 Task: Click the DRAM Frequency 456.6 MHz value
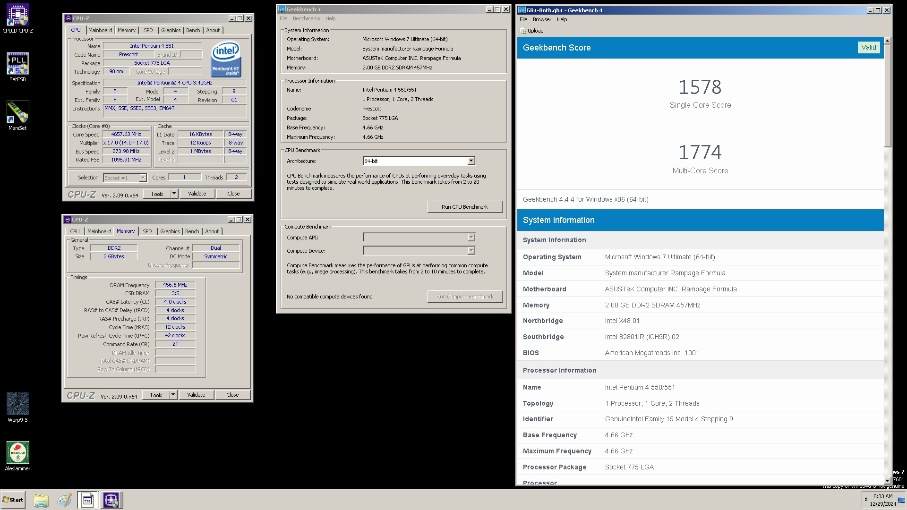175,285
